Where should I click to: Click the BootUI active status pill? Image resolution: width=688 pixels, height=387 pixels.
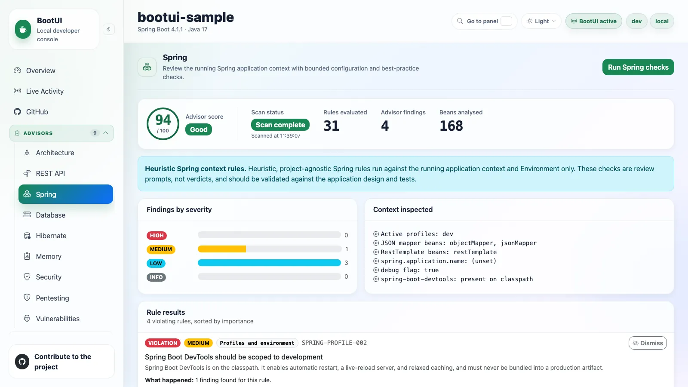point(594,21)
